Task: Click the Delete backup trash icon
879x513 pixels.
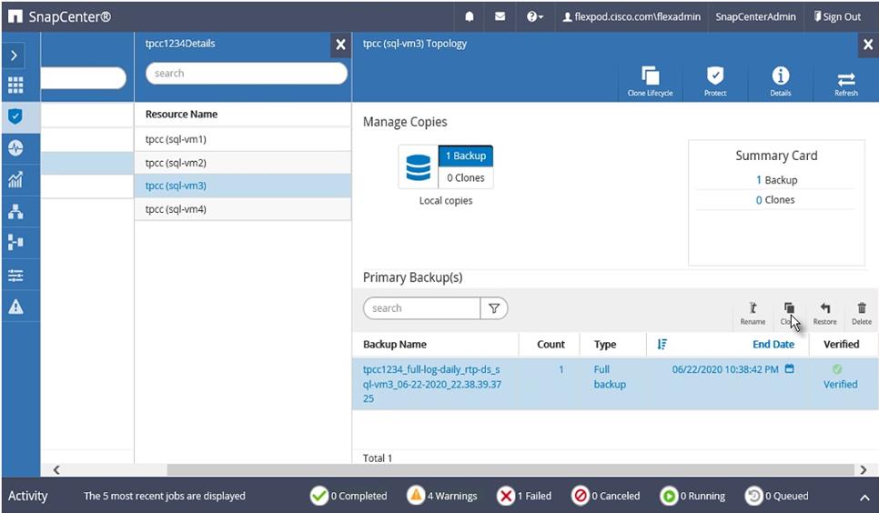Action: (x=862, y=314)
